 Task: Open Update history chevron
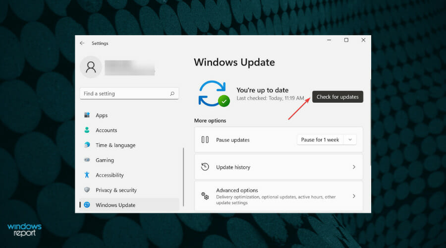click(x=354, y=167)
